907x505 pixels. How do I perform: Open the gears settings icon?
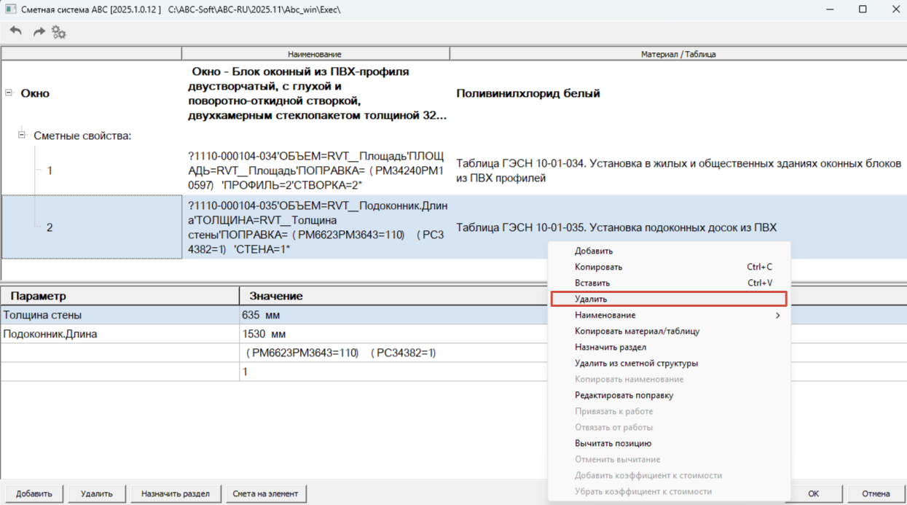click(x=59, y=32)
